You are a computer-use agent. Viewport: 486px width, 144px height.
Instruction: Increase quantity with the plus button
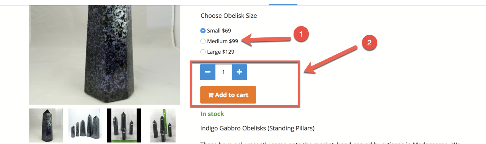239,72
